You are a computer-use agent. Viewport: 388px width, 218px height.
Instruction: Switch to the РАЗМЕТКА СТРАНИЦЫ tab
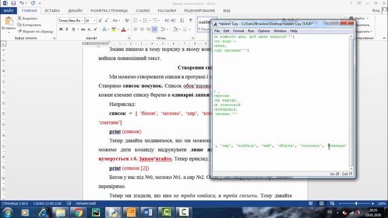[x=109, y=11]
